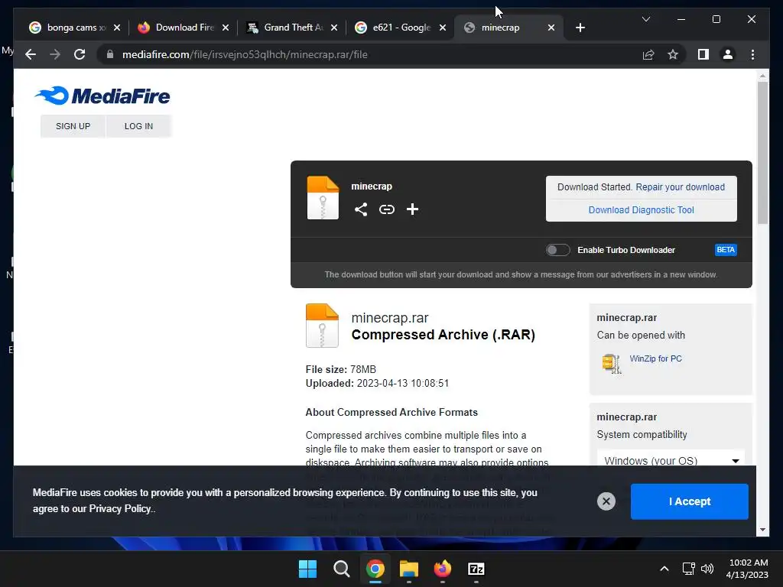Image resolution: width=783 pixels, height=587 pixels.
Task: Dismiss the cookie banner with X icon
Action: pyautogui.click(x=606, y=501)
